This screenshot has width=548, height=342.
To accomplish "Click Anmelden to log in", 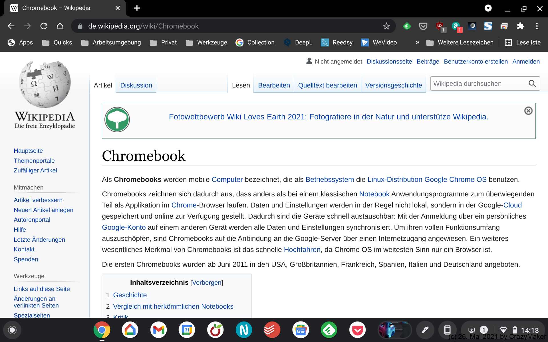I will tap(526, 62).
